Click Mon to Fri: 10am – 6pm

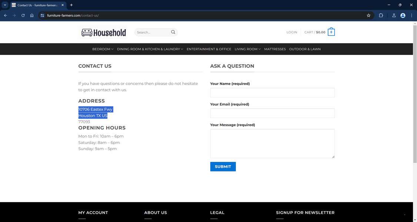(101, 136)
